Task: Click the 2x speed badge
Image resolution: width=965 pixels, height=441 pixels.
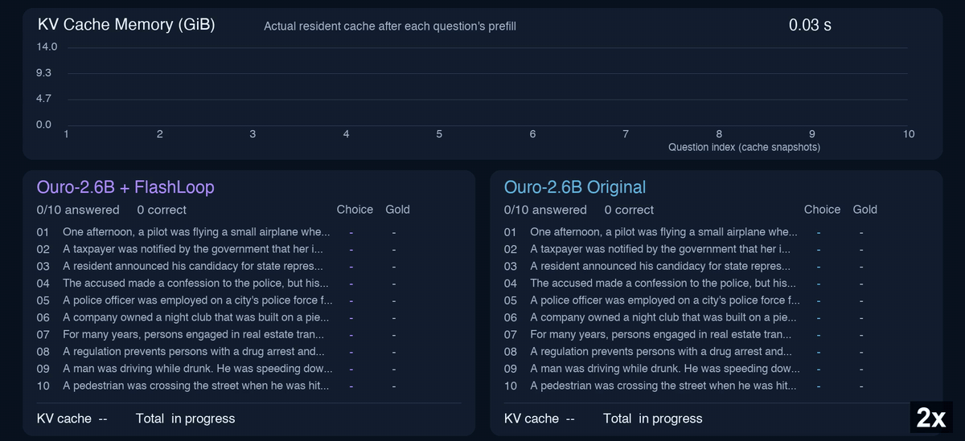Action: tap(931, 417)
